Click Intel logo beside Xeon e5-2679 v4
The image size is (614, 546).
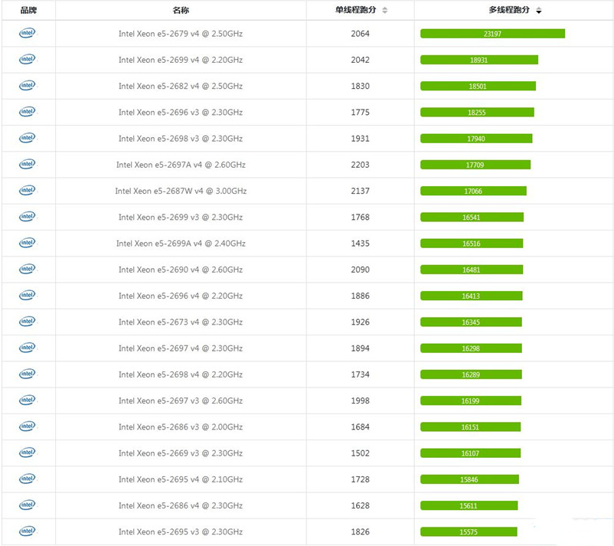point(28,33)
